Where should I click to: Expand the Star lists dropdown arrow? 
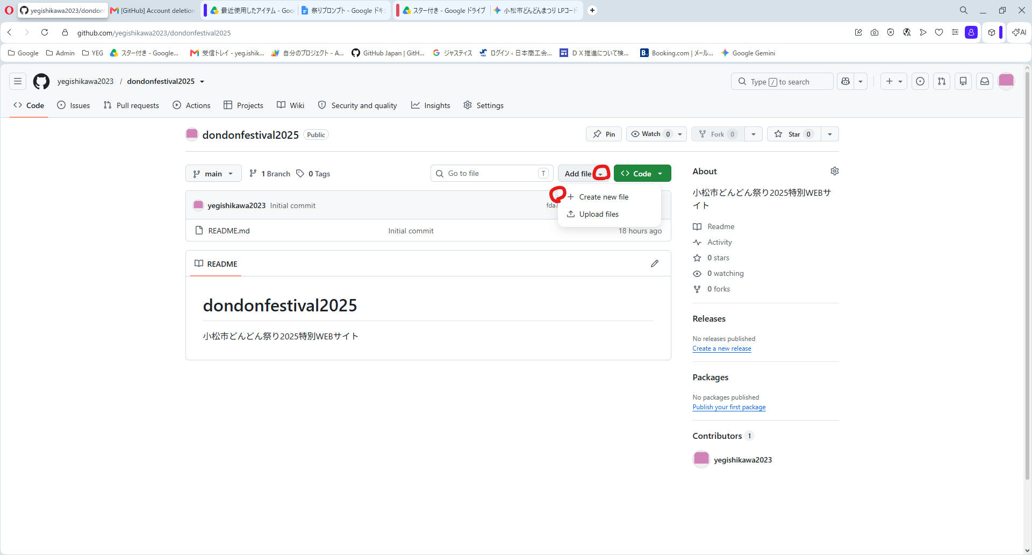(830, 134)
